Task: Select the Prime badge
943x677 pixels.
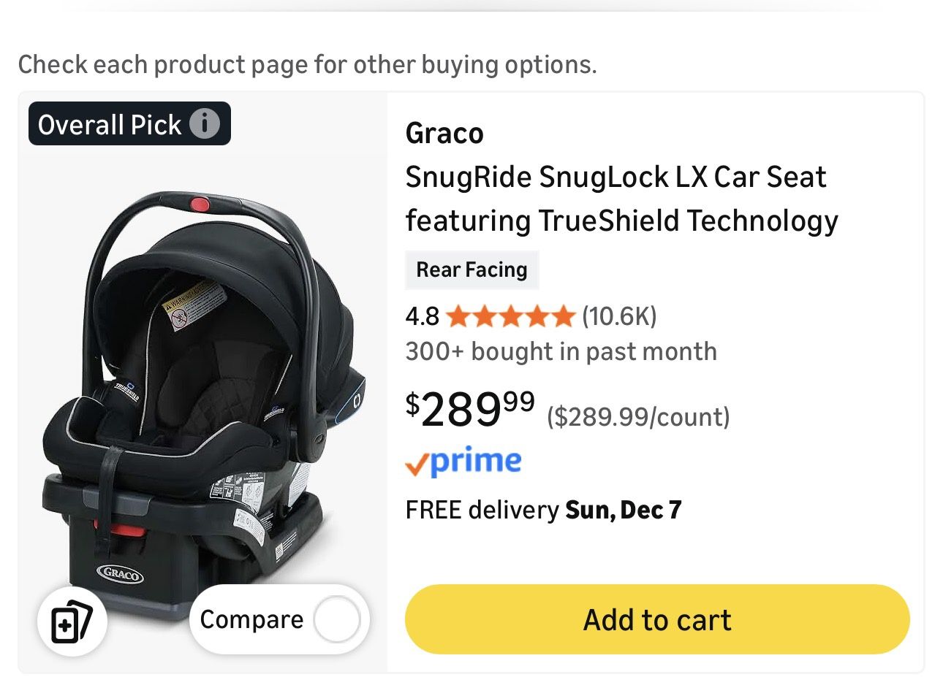Action: (463, 460)
